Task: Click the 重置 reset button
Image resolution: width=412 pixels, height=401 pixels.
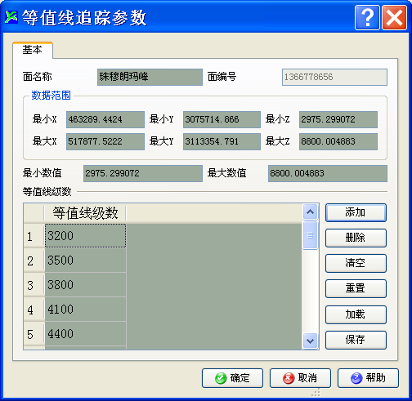Action: (x=356, y=288)
